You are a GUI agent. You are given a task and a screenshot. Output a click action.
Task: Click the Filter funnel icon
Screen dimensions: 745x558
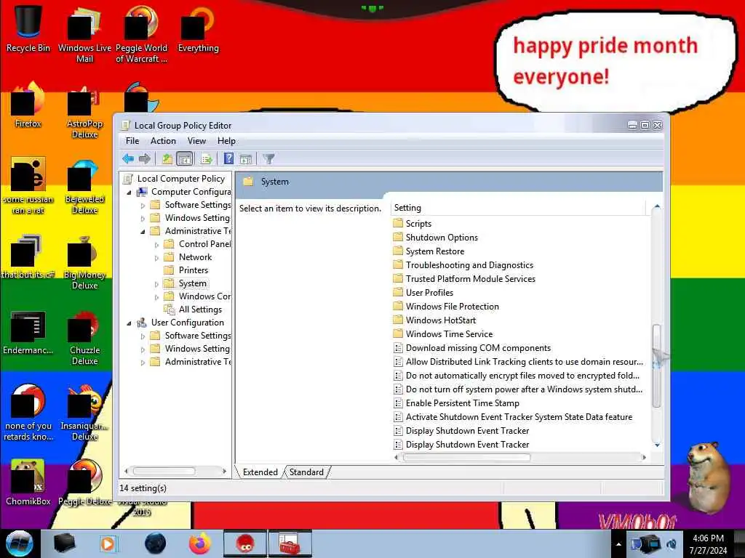click(268, 158)
